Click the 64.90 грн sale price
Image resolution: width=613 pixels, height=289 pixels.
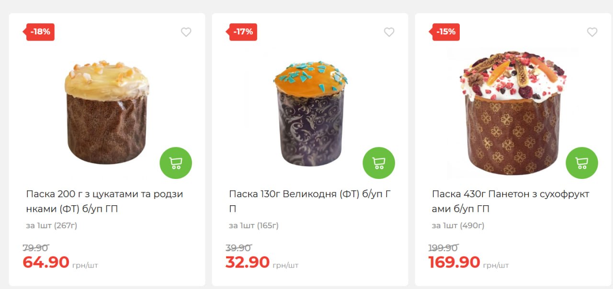(46, 262)
